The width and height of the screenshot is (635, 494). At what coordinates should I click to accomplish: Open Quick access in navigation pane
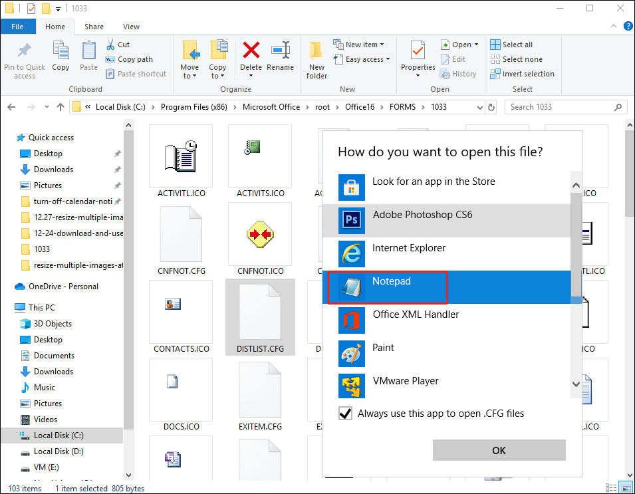[51, 138]
